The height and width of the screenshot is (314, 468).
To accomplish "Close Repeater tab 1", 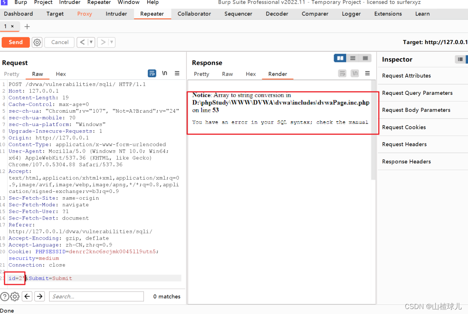I will coord(12,26).
